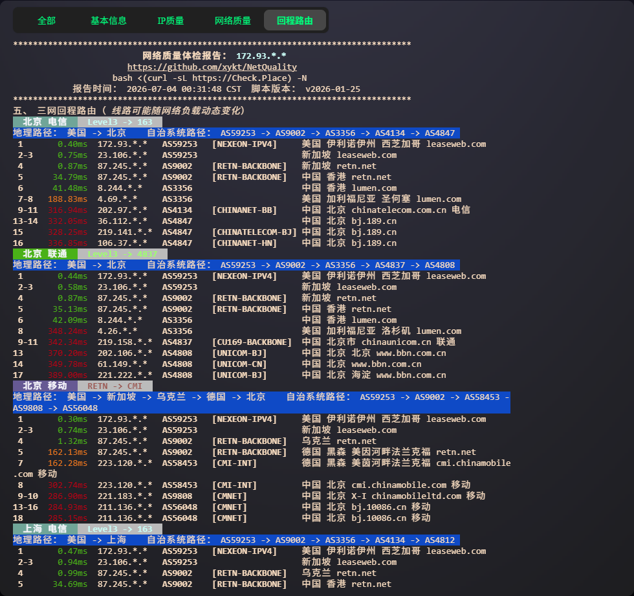Viewport: 634px width, 596px height.
Task: Click the Level3 -> 163 label beside 北京 电信
Action: click(120, 122)
